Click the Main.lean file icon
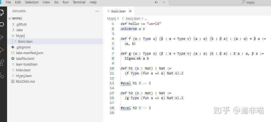The image size is (271, 122). click(x=13, y=70)
